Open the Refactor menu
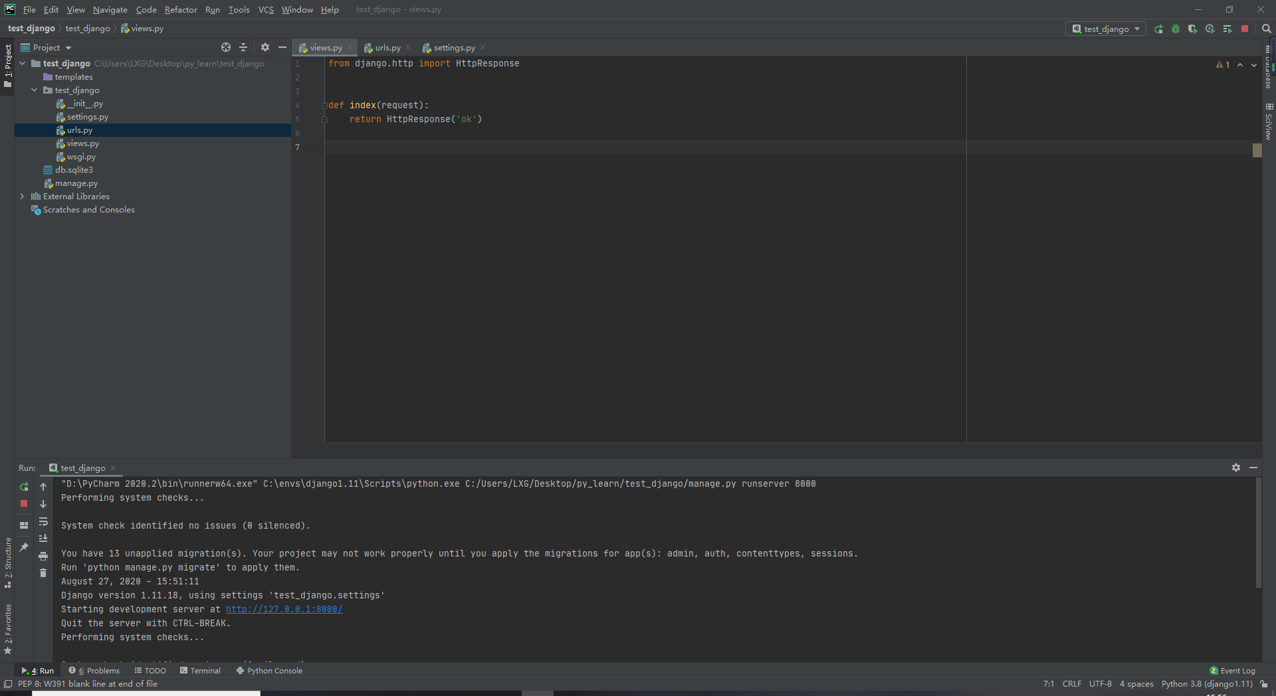Viewport: 1276px width, 696px height. pyautogui.click(x=181, y=9)
